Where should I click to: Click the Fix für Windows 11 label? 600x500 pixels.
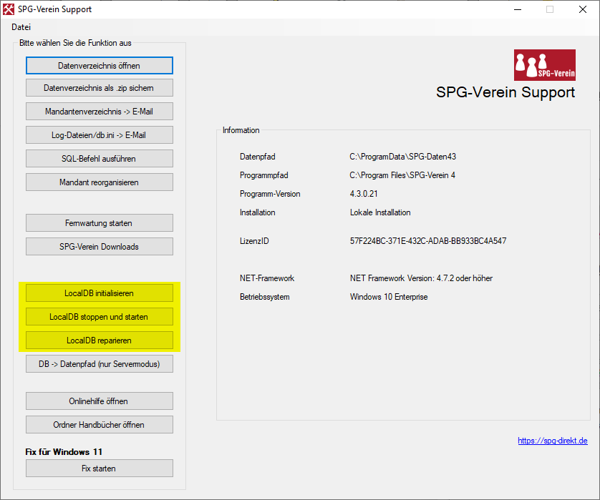64,452
